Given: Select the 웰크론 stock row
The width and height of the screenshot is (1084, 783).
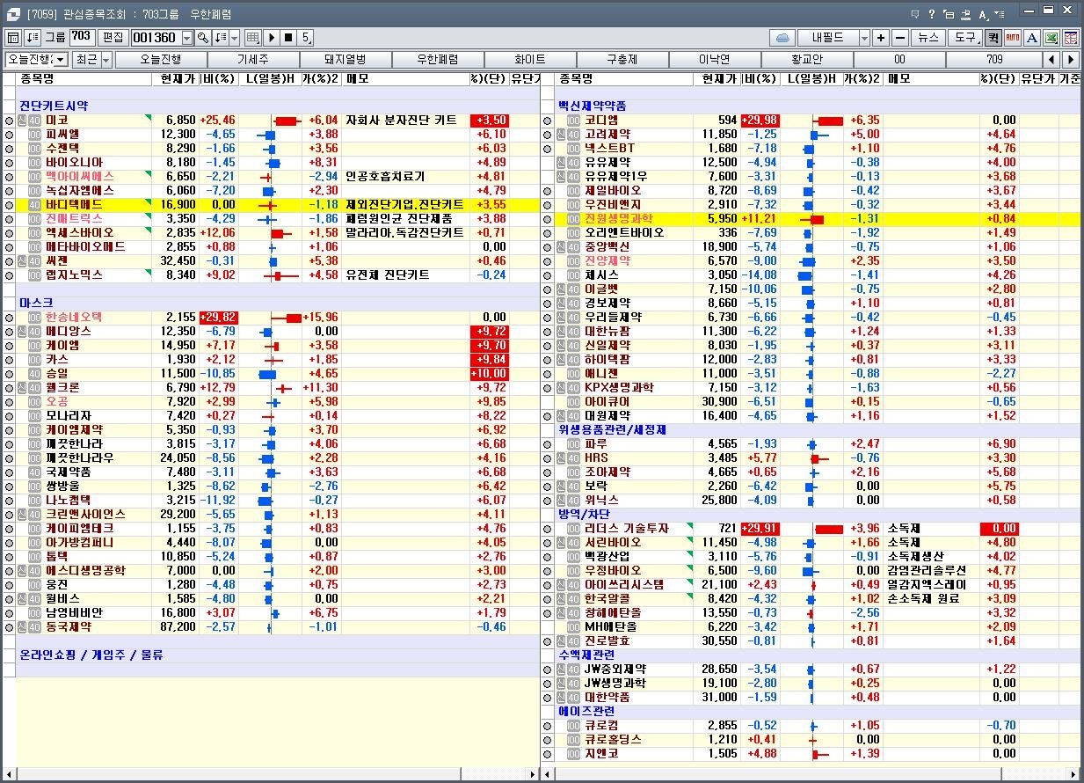Looking at the screenshot, I should (x=273, y=388).
